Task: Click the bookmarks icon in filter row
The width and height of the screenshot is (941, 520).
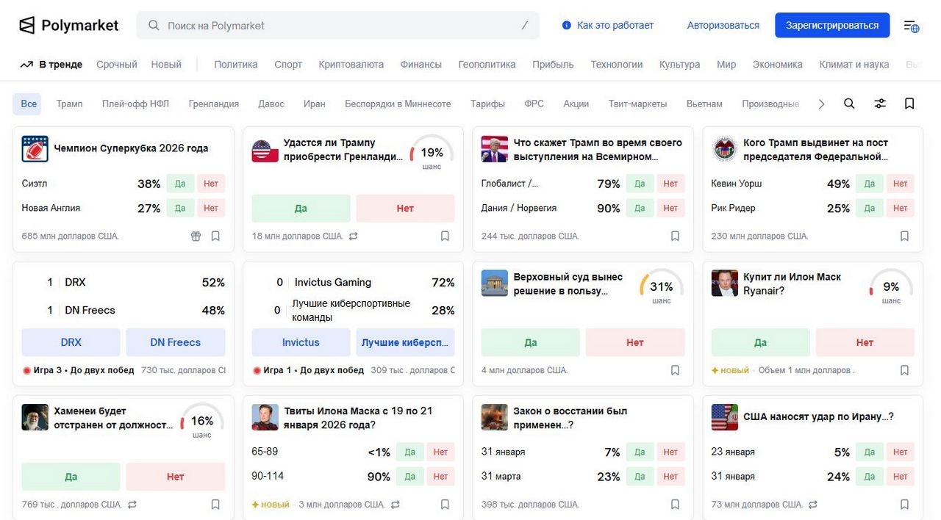Action: point(909,104)
